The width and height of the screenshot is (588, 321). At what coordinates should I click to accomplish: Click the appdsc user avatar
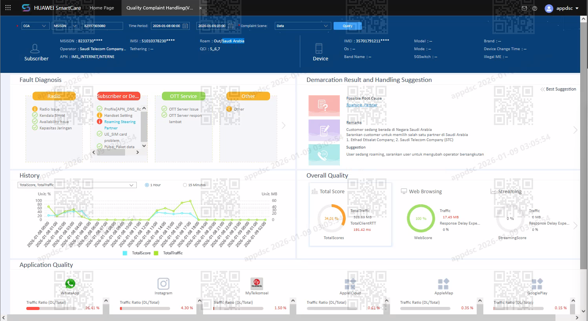(x=549, y=8)
